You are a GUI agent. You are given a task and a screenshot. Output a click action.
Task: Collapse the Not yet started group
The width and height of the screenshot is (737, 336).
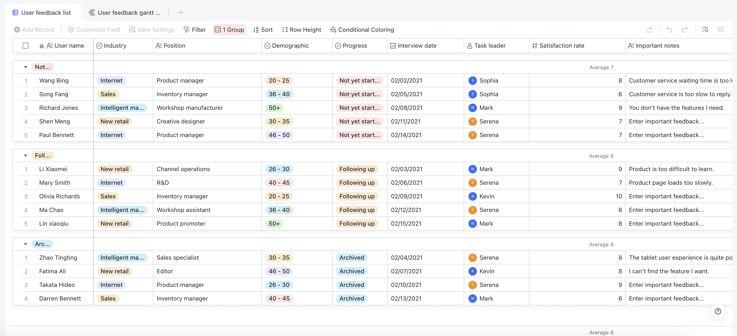(26, 67)
